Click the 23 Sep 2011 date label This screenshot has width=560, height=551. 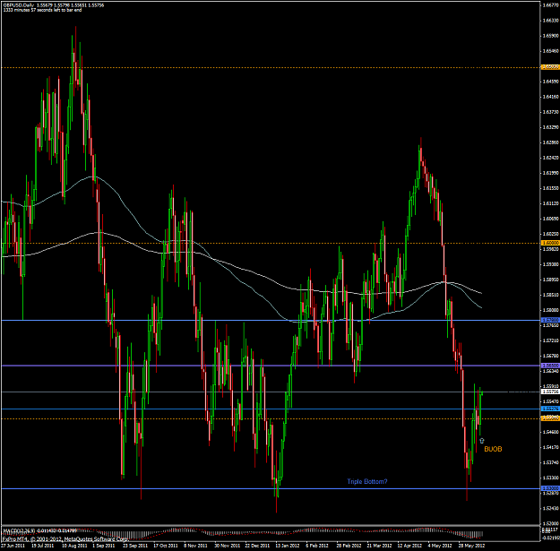135,546
